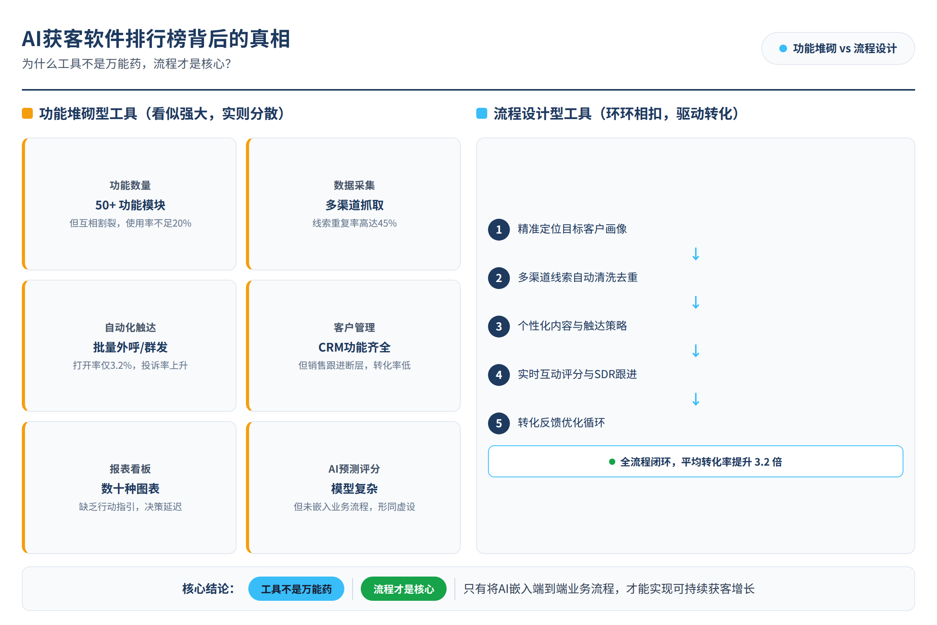Click the 功能堆砌型工具 section heading
This screenshot has height=625, width=937.
coord(162,114)
